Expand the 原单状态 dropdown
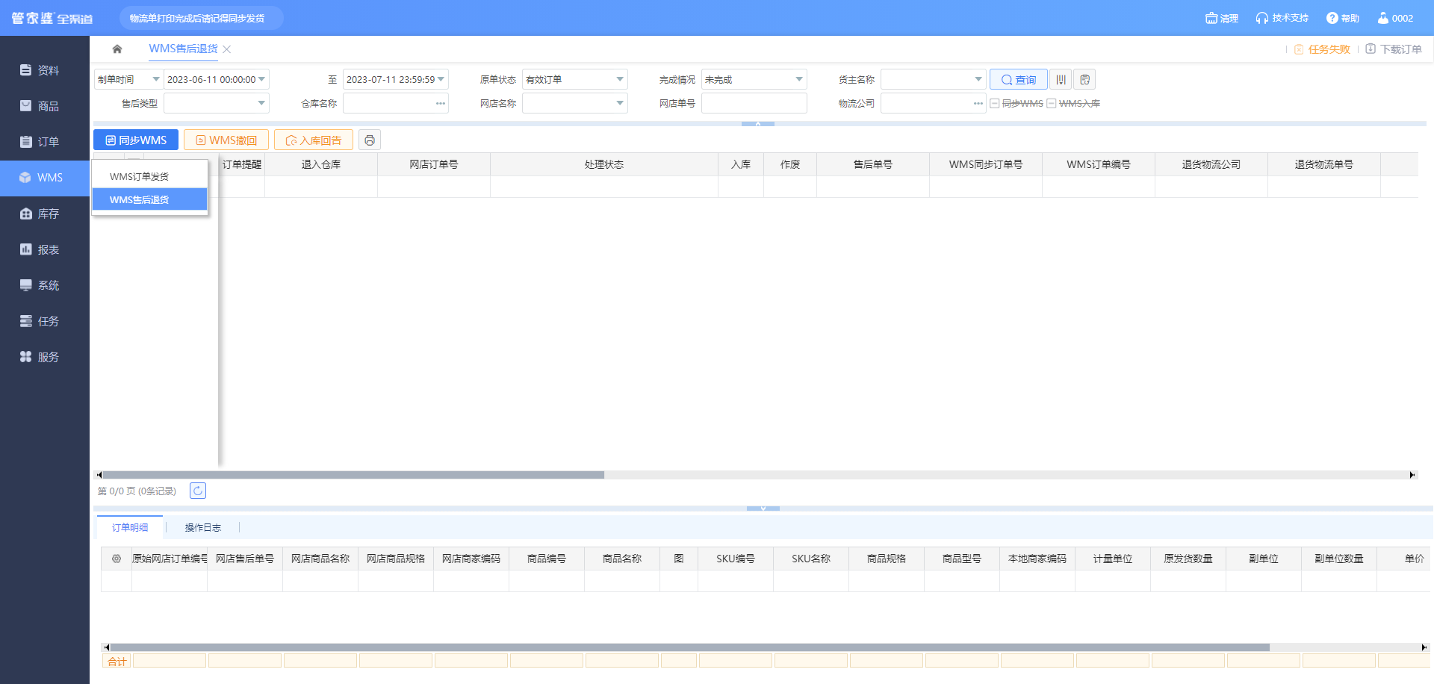This screenshot has width=1434, height=684. (620, 80)
